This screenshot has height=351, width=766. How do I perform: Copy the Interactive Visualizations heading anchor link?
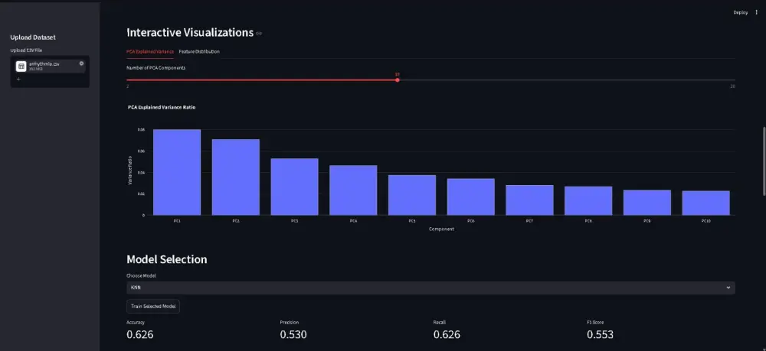coord(259,34)
